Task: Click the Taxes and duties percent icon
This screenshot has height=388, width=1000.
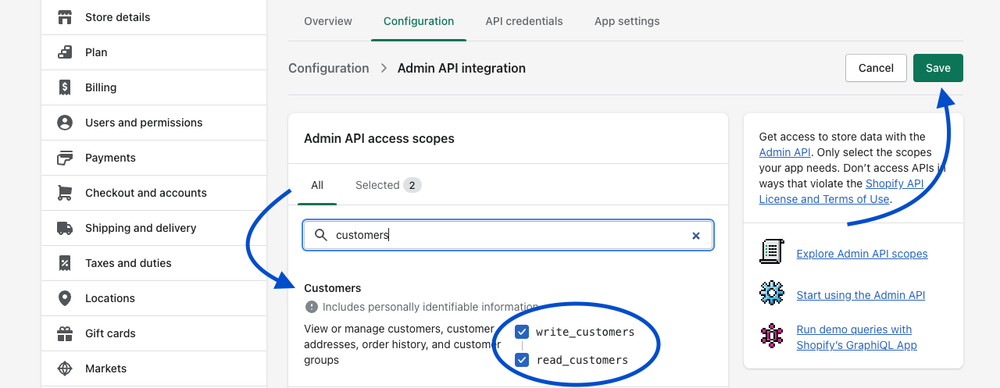Action: 65,263
